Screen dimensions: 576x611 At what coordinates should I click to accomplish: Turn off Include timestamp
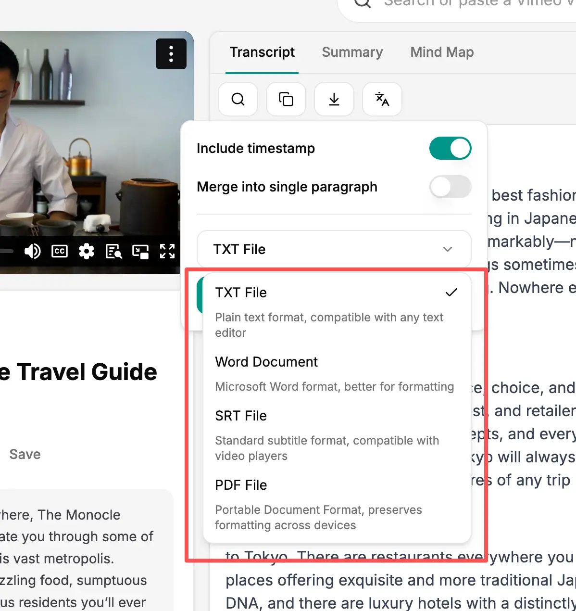(450, 148)
